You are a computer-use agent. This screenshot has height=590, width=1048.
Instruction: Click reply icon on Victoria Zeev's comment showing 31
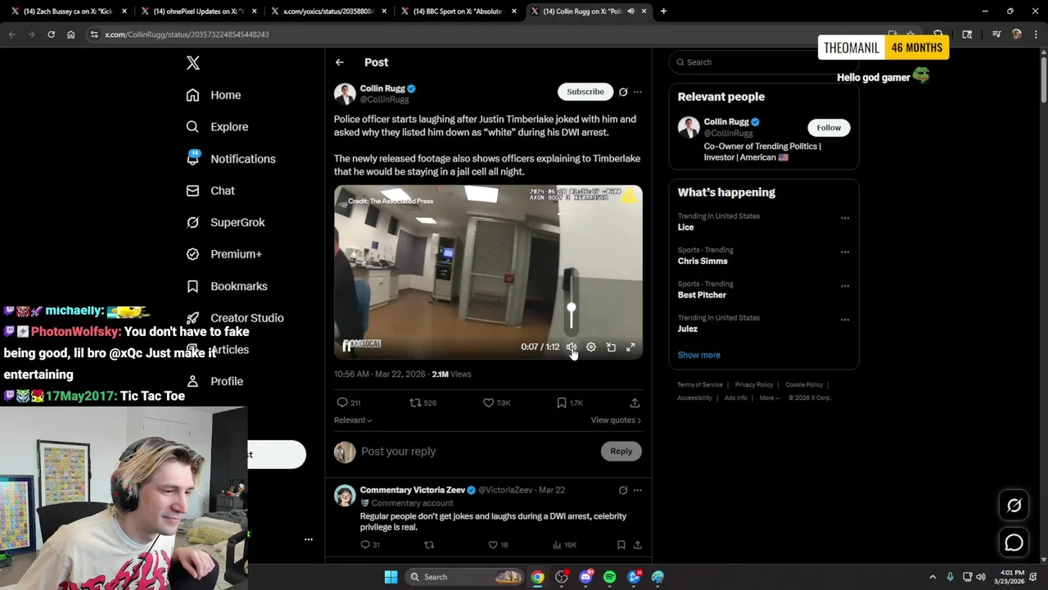pos(370,545)
